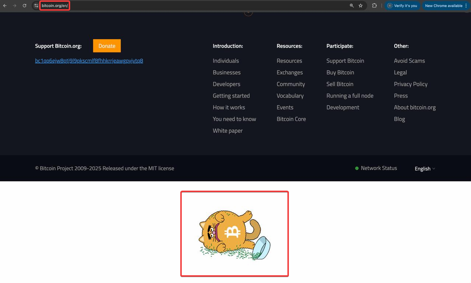The height and width of the screenshot is (283, 471).
Task: Open Running a full node link
Action: pos(350,96)
